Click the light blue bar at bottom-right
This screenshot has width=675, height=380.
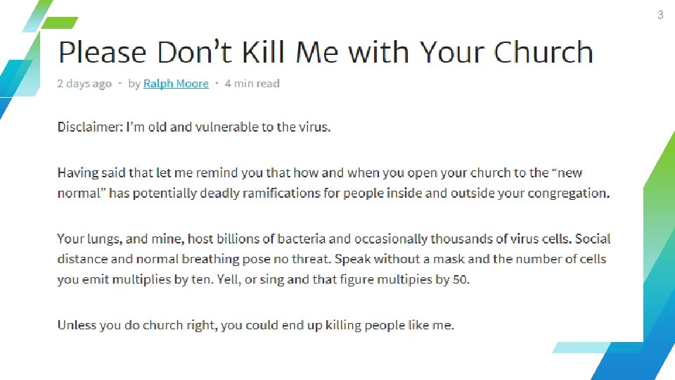coord(589,348)
